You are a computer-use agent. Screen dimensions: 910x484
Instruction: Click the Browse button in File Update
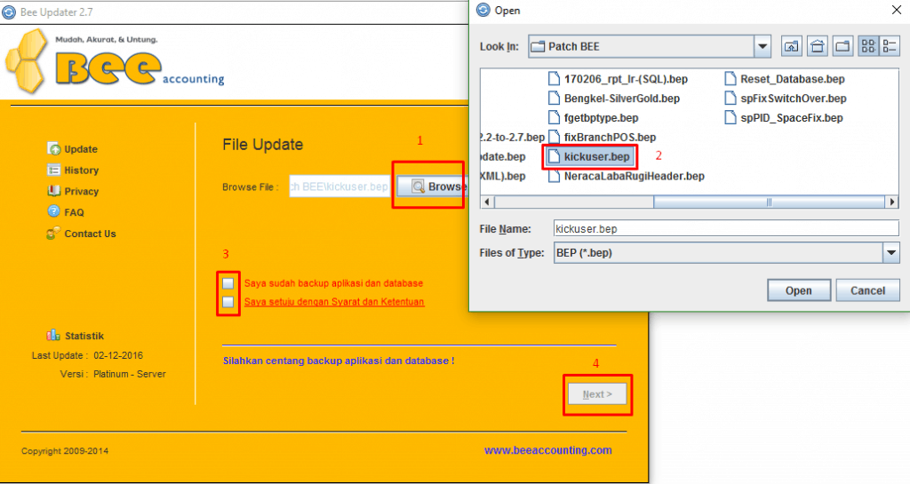pos(433,186)
